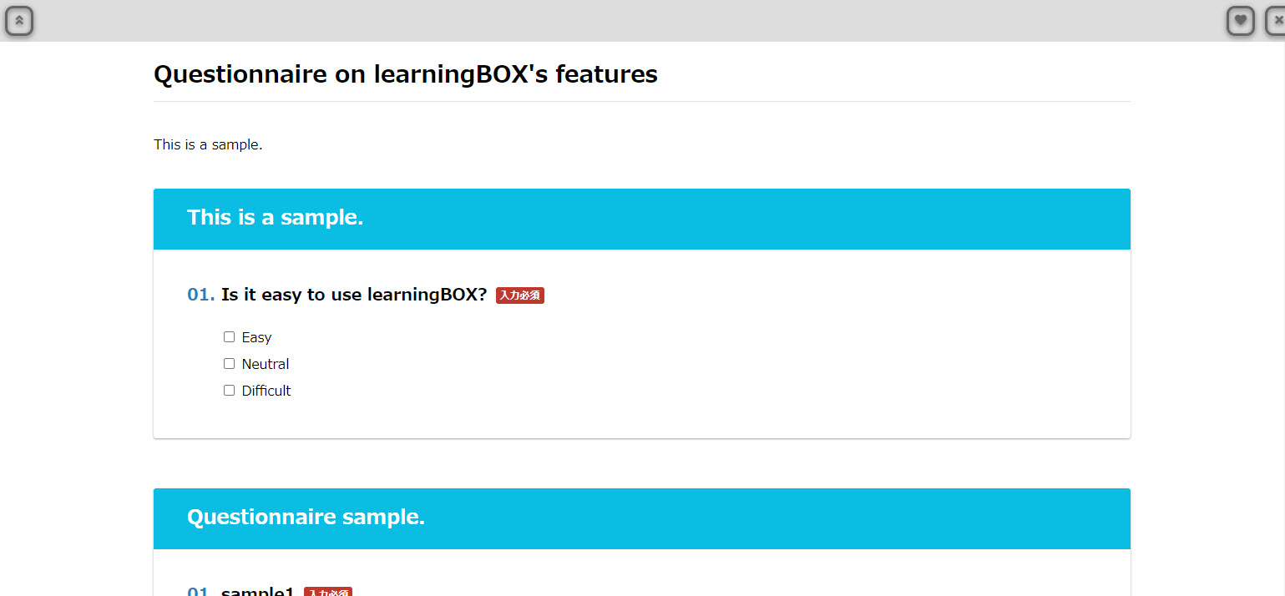Click the 'Difficult' option label

point(266,391)
